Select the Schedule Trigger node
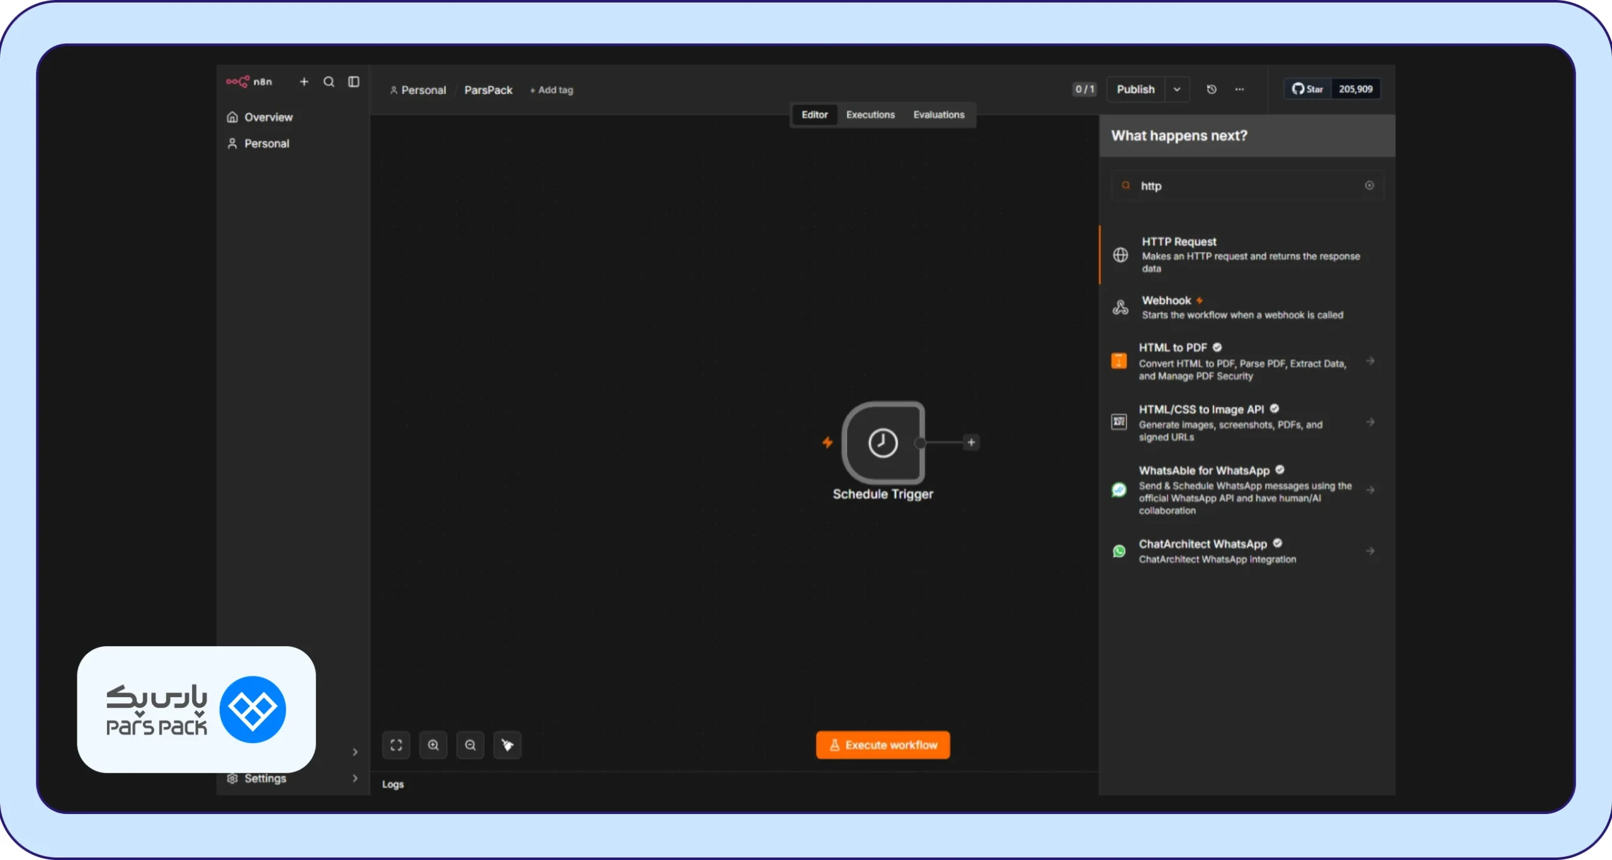Screen dimensions: 1612x860 (883, 443)
